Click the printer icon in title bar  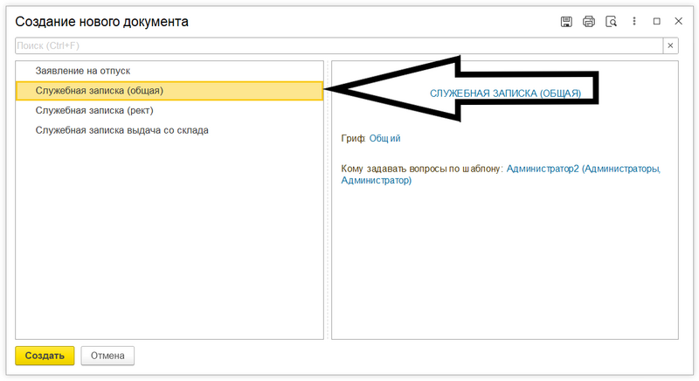(x=589, y=21)
